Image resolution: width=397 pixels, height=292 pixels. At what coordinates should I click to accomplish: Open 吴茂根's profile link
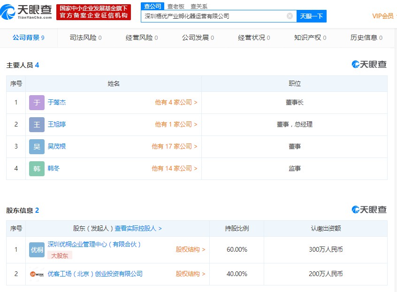tap(57, 146)
